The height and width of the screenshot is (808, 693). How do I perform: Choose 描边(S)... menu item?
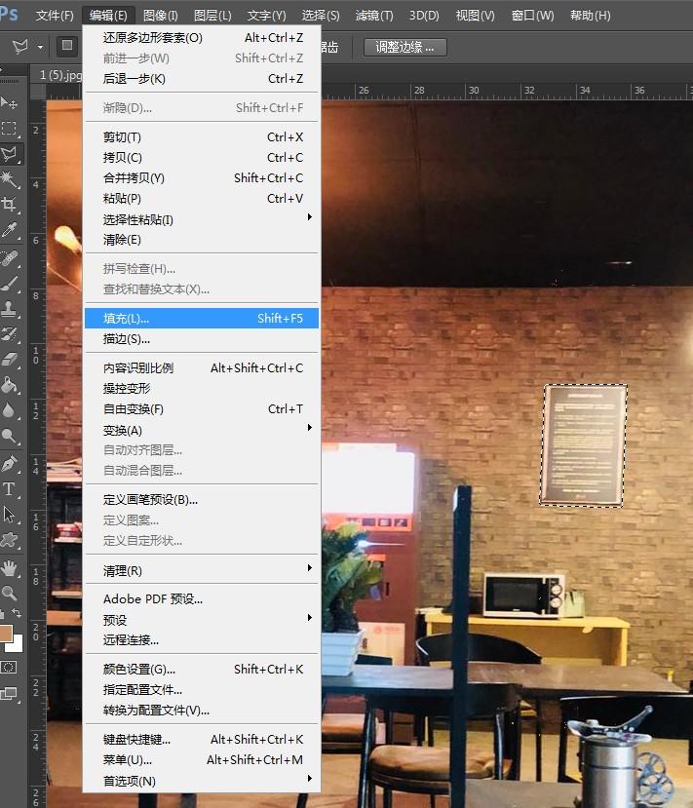[x=202, y=339]
